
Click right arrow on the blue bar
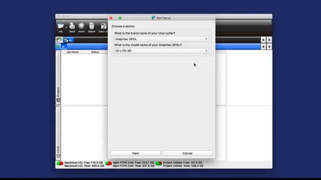269,46
